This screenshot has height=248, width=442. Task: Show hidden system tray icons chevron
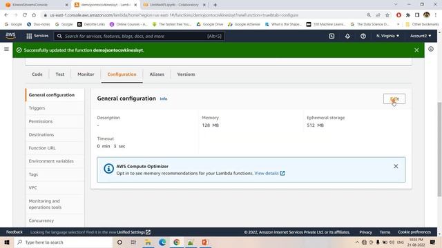pos(357,242)
